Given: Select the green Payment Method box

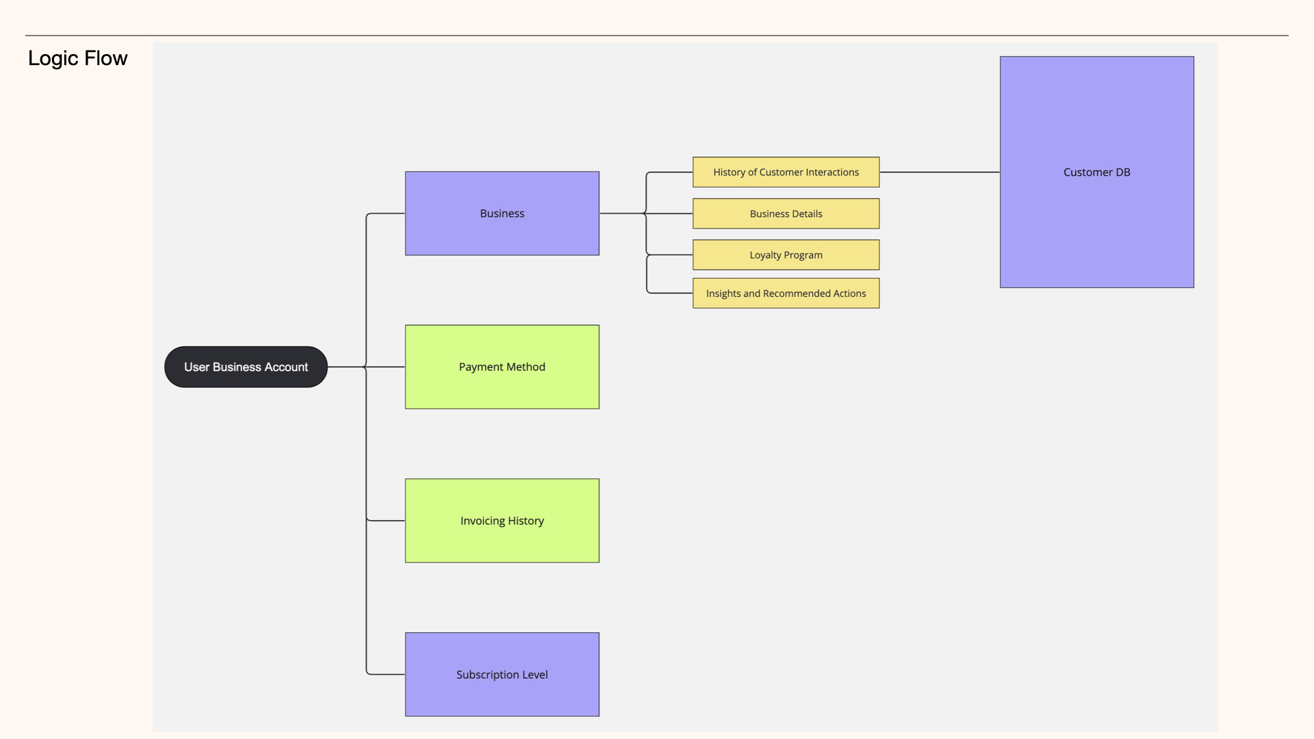Looking at the screenshot, I should [502, 367].
